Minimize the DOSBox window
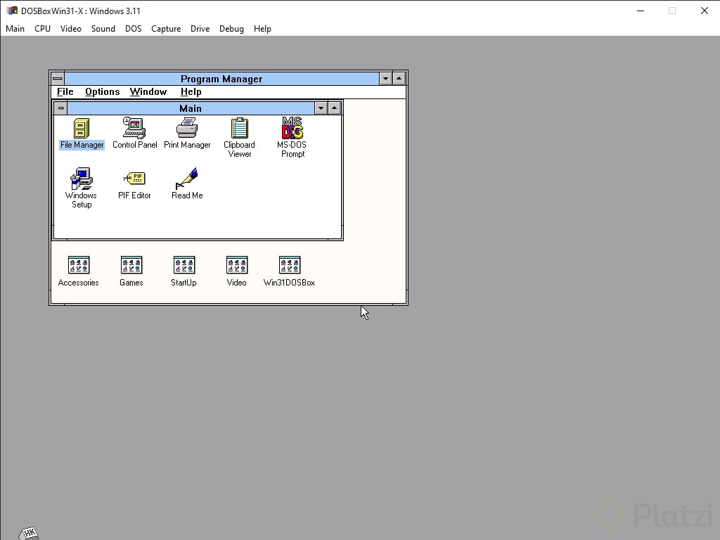Screen dimensions: 720x540 click(x=641, y=11)
